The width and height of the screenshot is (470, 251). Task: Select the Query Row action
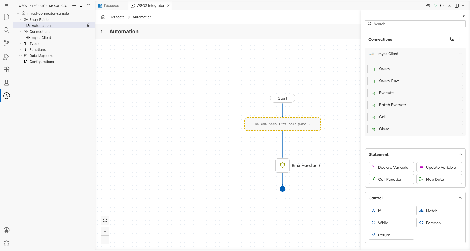[x=415, y=81]
